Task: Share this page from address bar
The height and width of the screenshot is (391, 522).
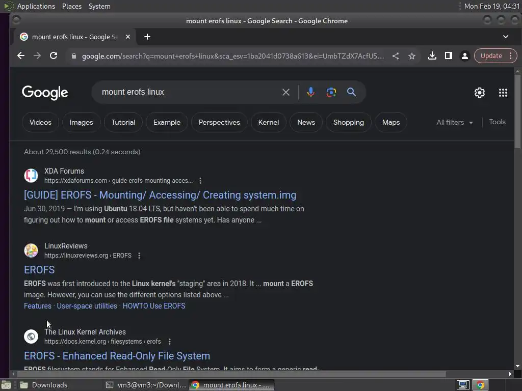Action: point(396,56)
